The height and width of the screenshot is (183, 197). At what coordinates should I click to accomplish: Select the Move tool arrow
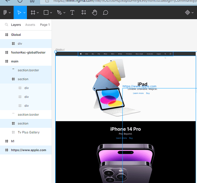coord(18,12)
